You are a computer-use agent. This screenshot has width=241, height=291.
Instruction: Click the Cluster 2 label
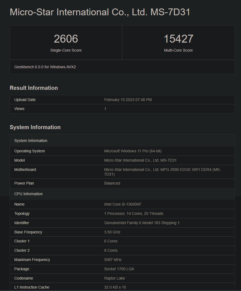[22, 251]
